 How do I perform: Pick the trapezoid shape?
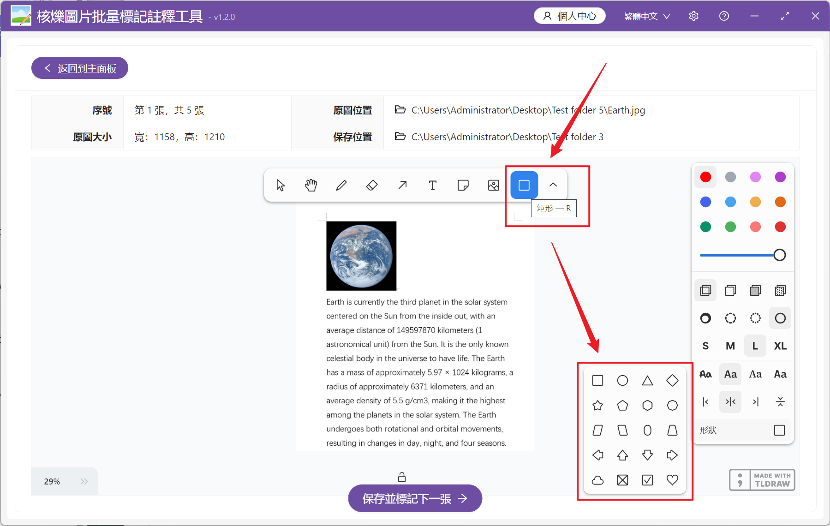[x=672, y=430]
